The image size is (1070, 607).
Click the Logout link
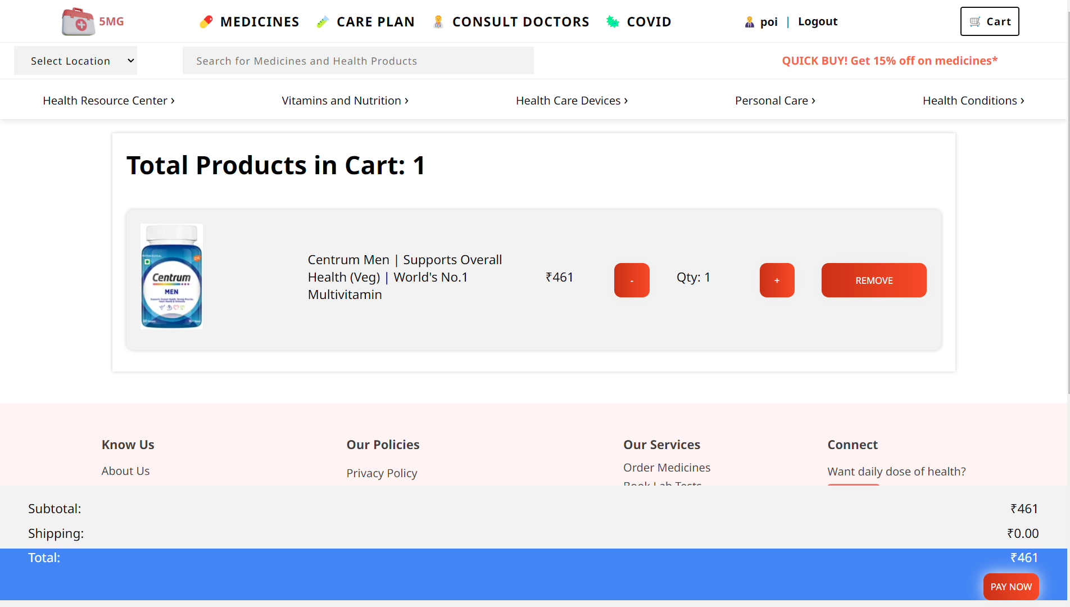click(x=818, y=22)
